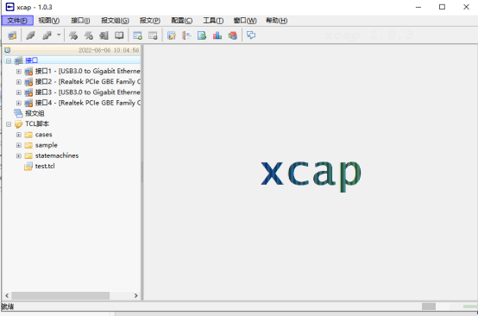Click the first gray plug toolbar icon
Screen dimensions: 478x316
coord(30,35)
